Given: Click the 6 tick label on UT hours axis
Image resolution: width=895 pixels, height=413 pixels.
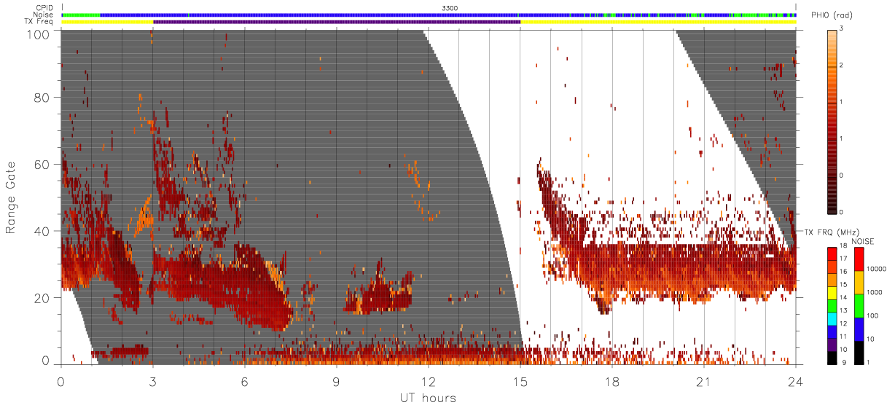Looking at the screenshot, I should coord(245,382).
